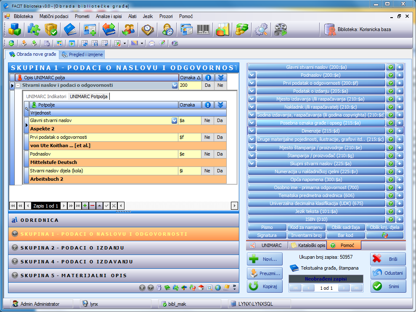Click the Aspekte 2 value field

tap(127, 129)
